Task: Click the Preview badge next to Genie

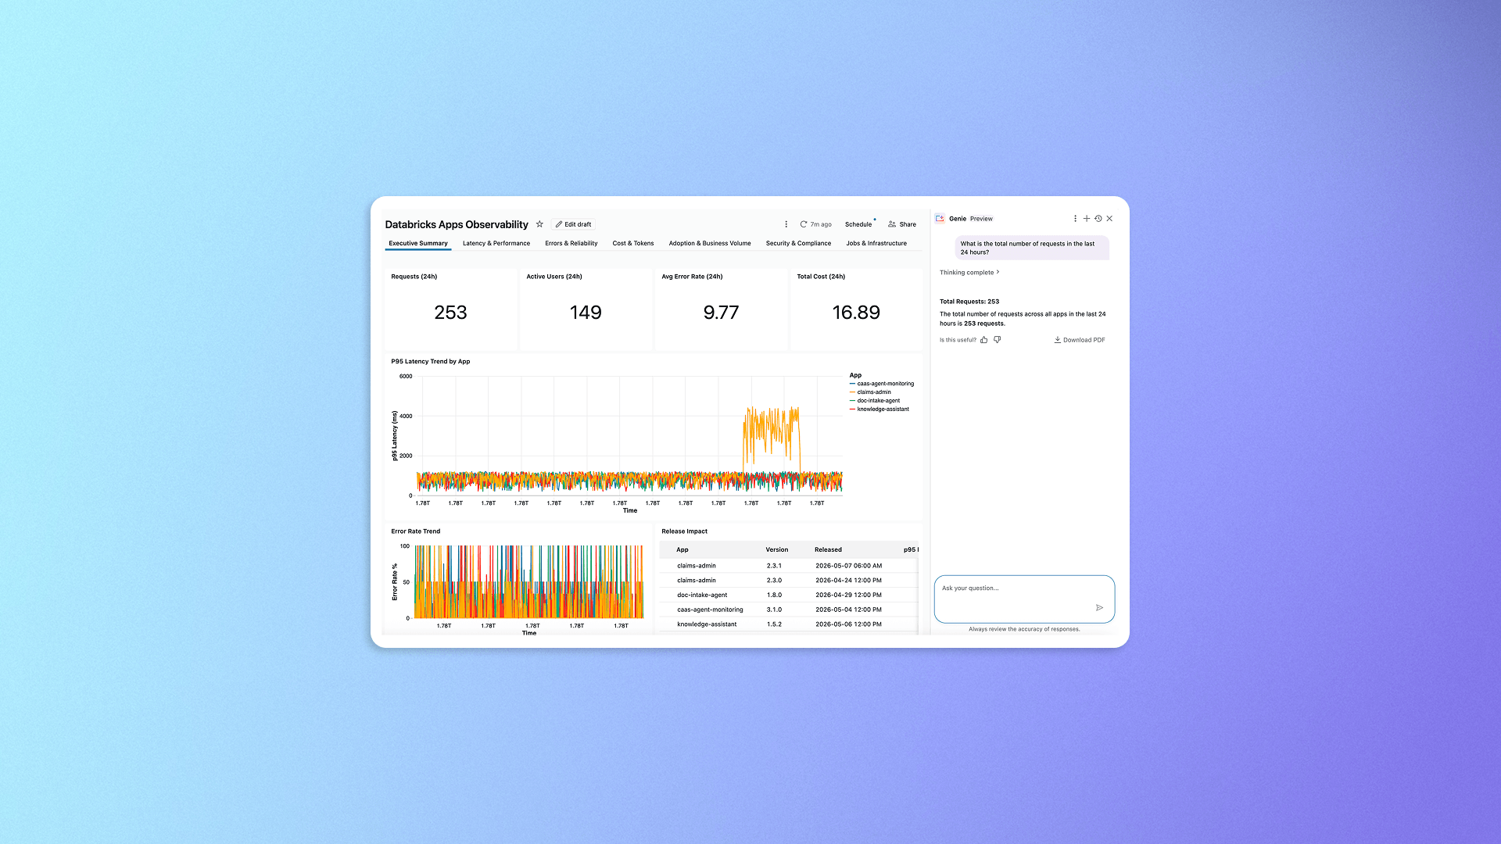Action: coord(981,219)
